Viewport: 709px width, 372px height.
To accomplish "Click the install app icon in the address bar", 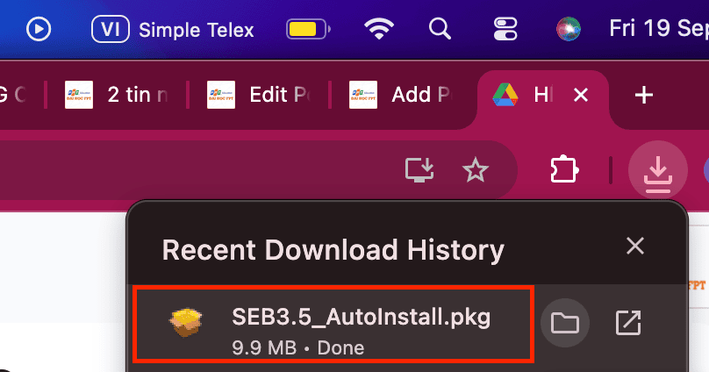I will click(x=419, y=169).
